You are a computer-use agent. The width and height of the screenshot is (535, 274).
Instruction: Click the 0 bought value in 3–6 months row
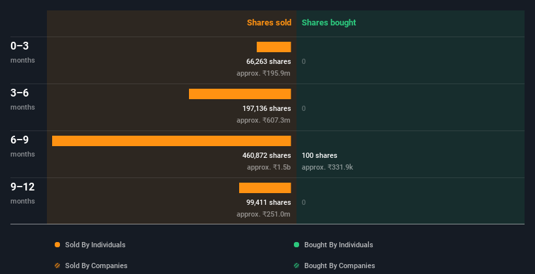click(304, 108)
